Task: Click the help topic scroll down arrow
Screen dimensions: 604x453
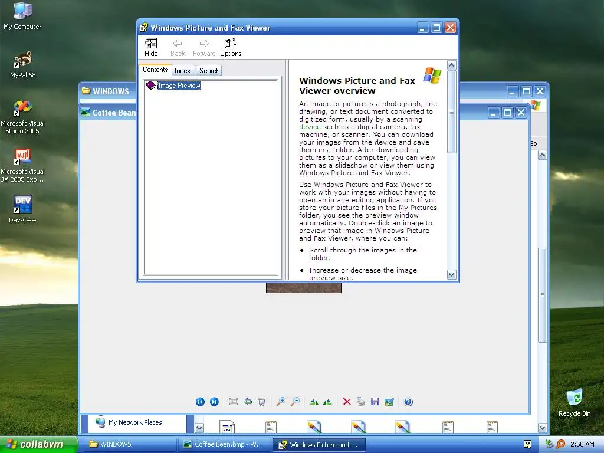Action: tap(451, 274)
